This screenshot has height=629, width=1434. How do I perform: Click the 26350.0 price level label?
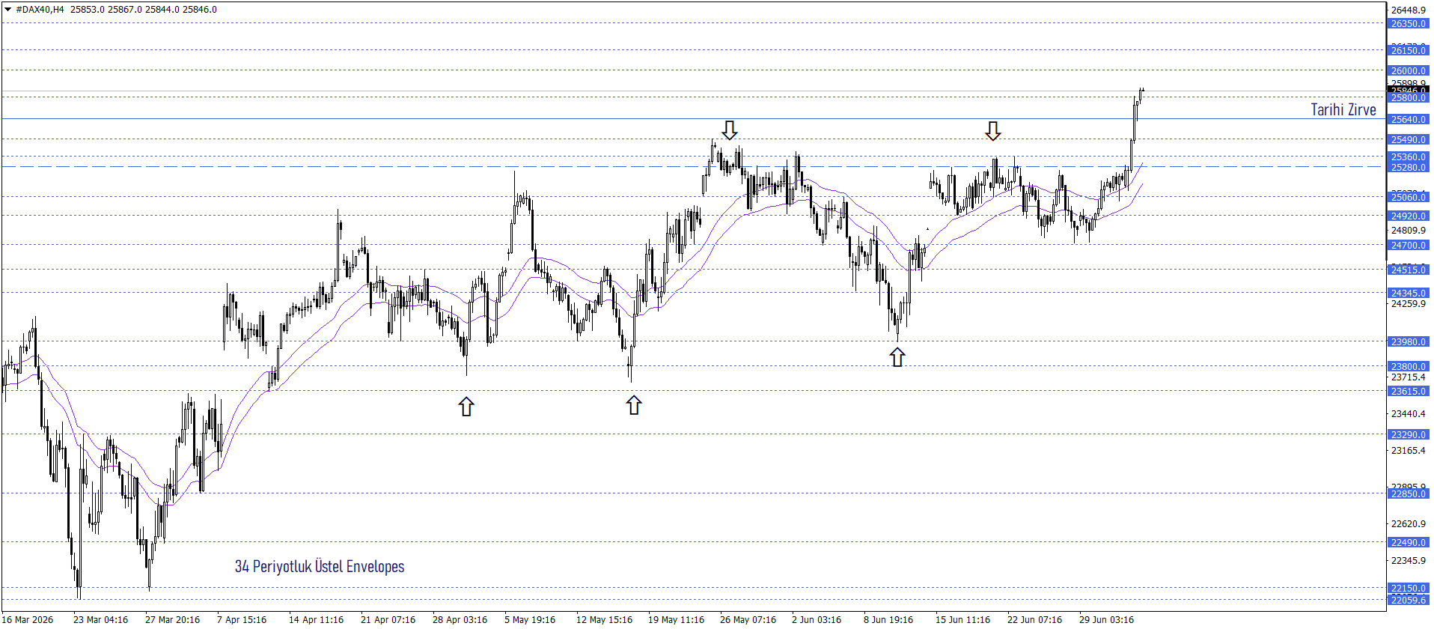(x=1409, y=24)
